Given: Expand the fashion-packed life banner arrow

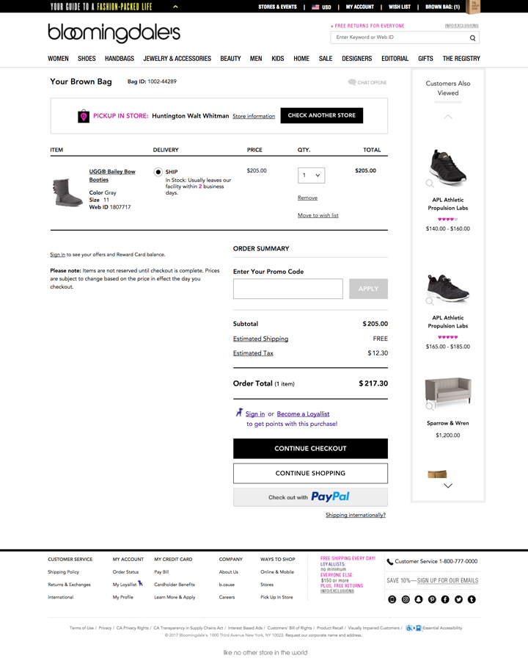Looking at the screenshot, I should tap(175, 7).
